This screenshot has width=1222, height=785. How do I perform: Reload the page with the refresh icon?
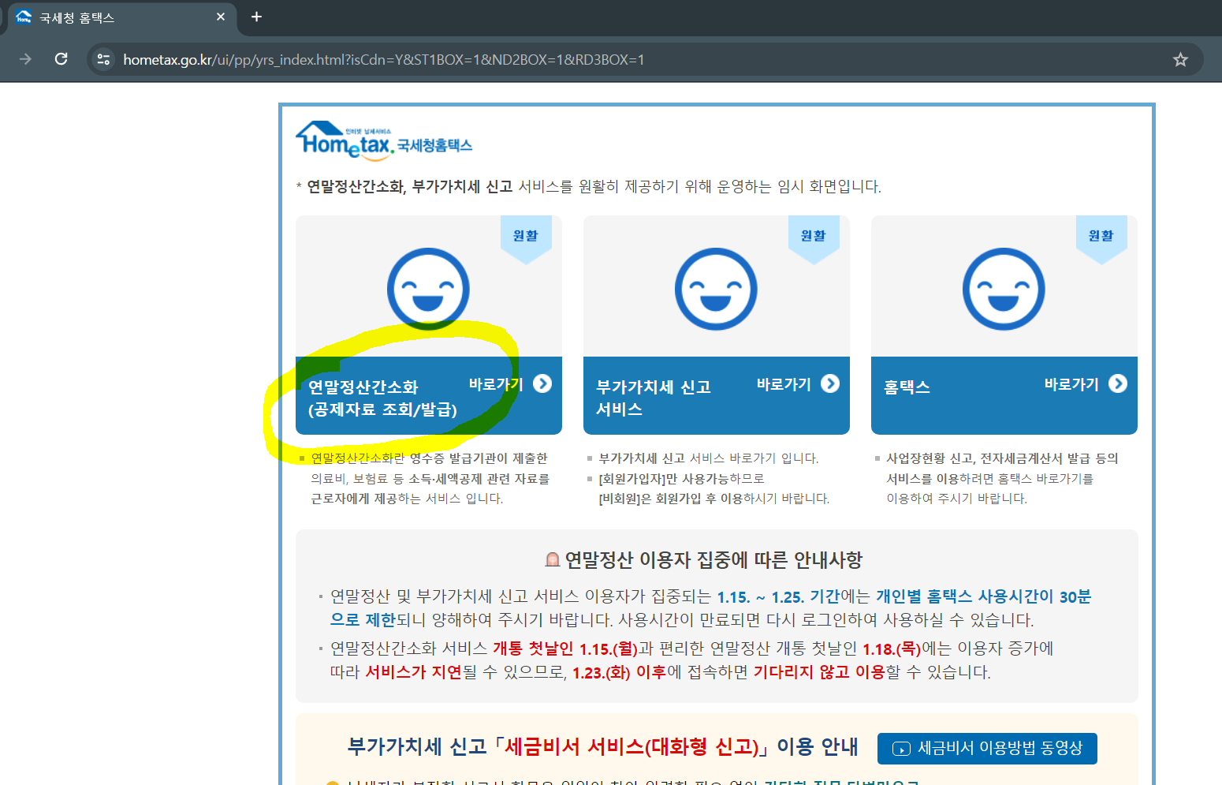[61, 59]
